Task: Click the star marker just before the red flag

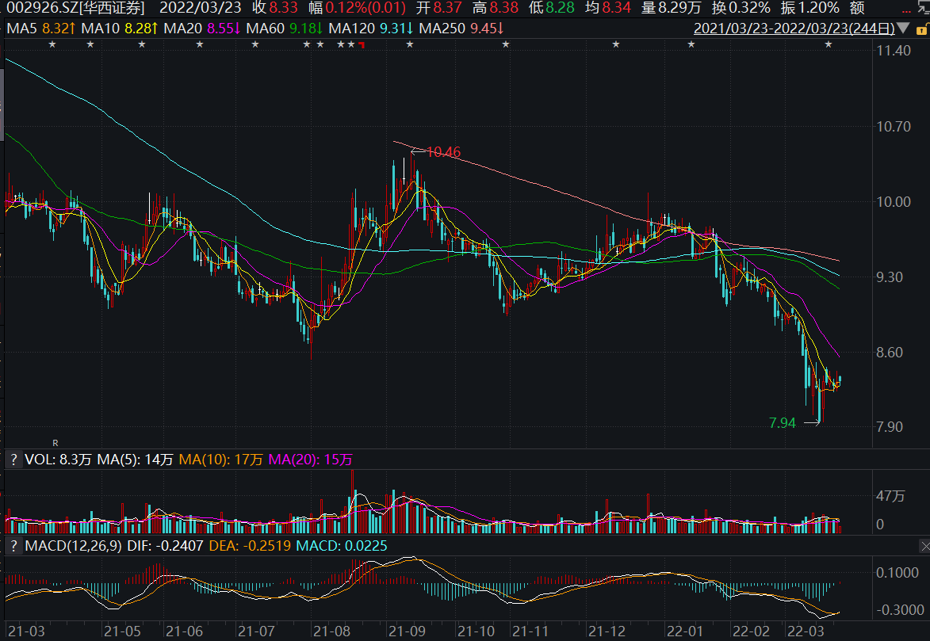Action: (x=351, y=44)
